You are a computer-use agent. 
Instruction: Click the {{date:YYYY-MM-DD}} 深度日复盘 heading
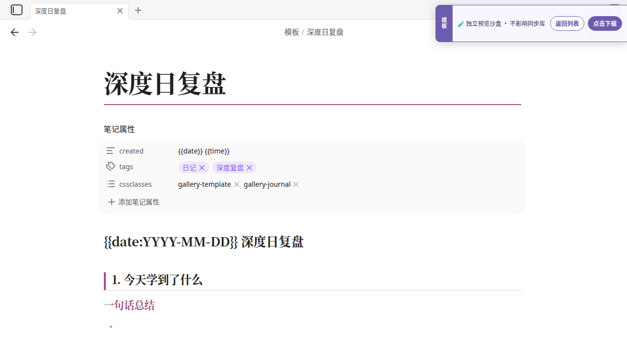tap(204, 242)
